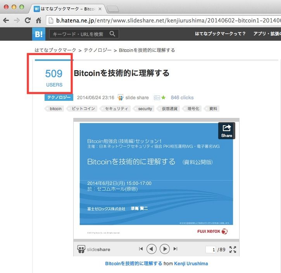The image size is (281, 273).
Task: Click the small image icon before the star
Action: pyautogui.click(x=157, y=98)
